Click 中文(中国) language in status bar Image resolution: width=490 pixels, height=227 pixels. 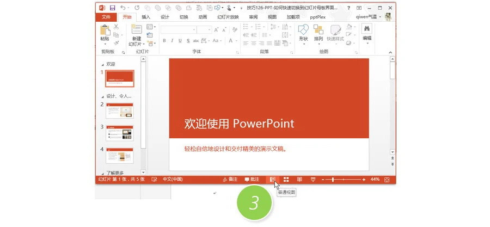pos(173,179)
